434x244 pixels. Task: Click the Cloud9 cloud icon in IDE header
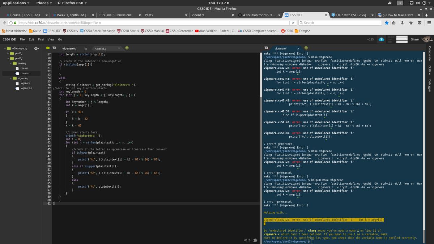pyautogui.click(x=381, y=39)
